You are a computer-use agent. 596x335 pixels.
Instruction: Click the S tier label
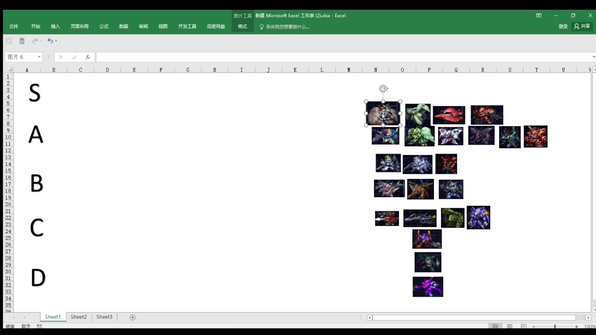click(x=34, y=93)
